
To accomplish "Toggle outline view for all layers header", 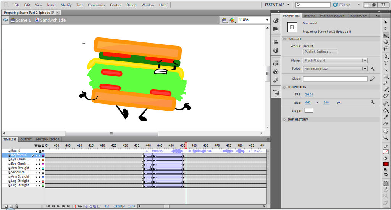I will (43, 145).
